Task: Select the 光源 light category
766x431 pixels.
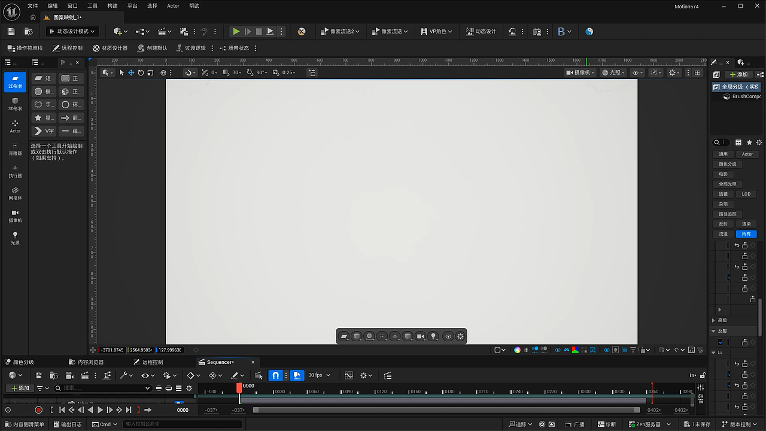Action: (15, 238)
